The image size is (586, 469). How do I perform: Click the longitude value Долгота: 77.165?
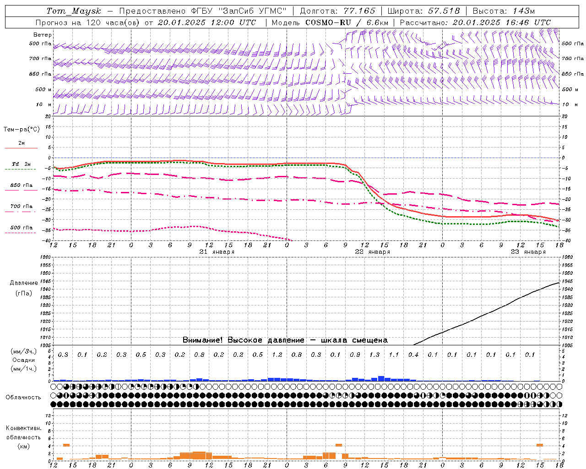337,11
